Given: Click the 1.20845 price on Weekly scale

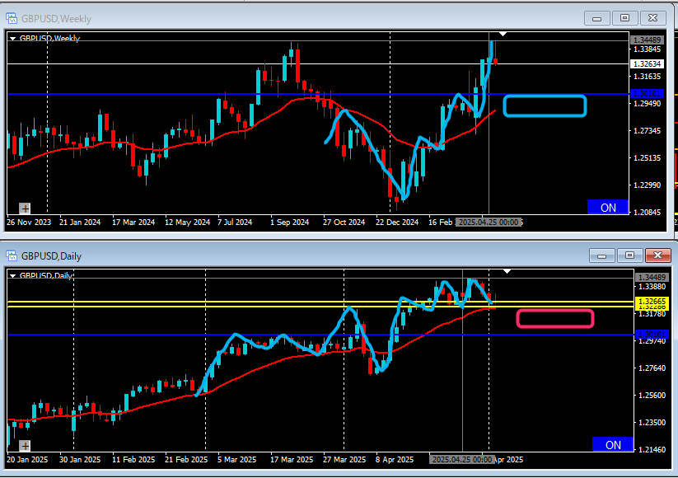Looking at the screenshot, I should [648, 213].
